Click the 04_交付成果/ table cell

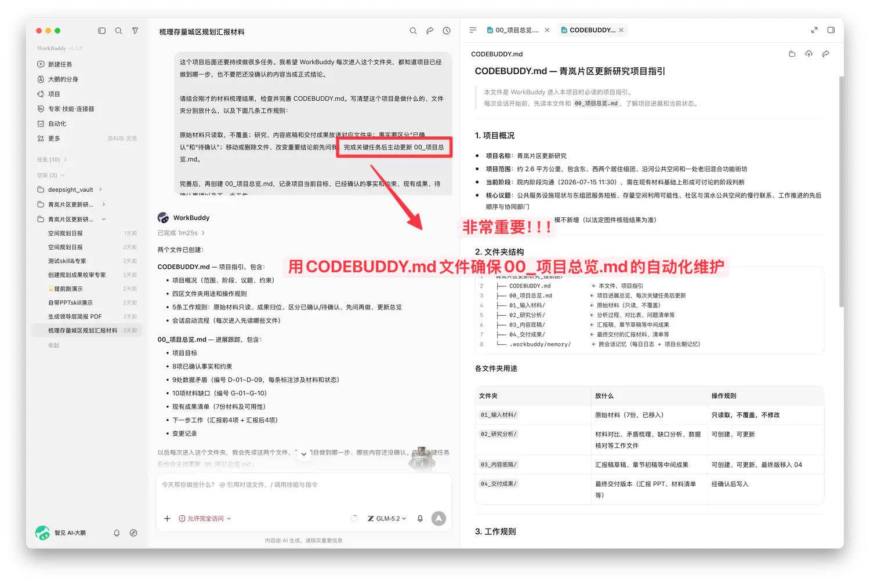(498, 484)
